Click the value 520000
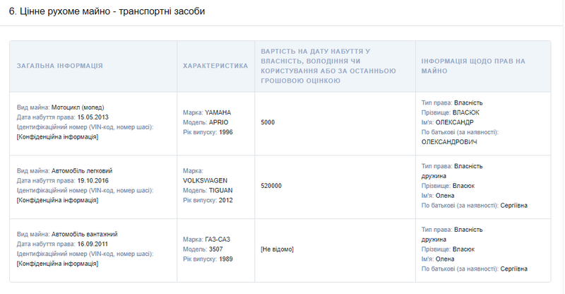This screenshot has width=565, height=294. (x=271, y=186)
